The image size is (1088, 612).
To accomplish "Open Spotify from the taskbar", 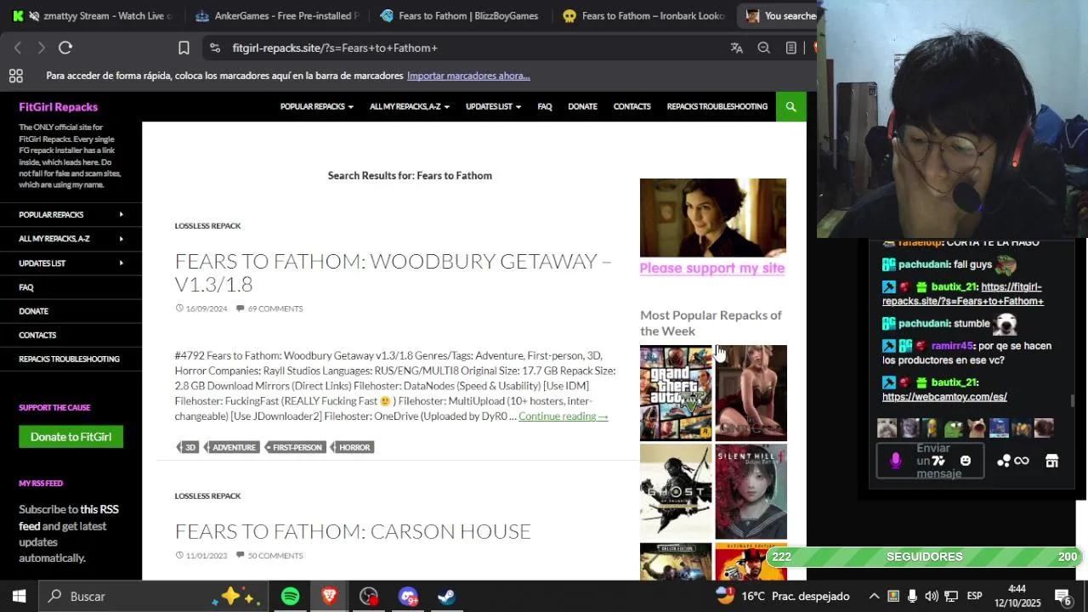I will [x=291, y=597].
